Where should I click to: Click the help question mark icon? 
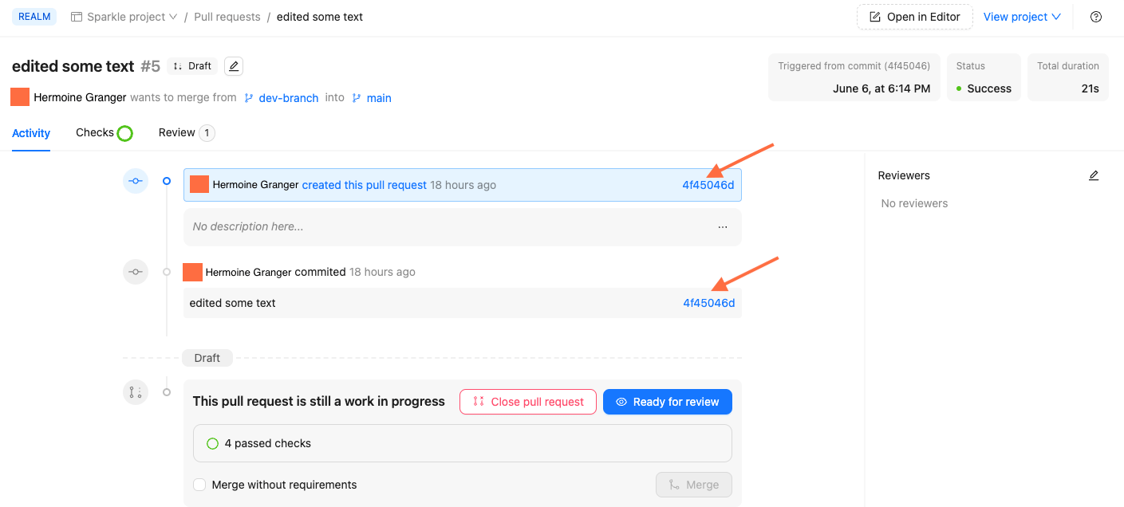click(x=1096, y=17)
